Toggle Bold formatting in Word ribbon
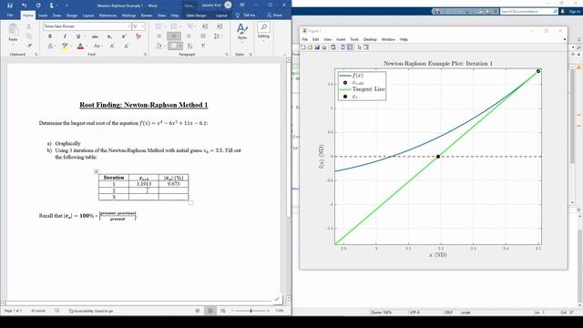 50,36
